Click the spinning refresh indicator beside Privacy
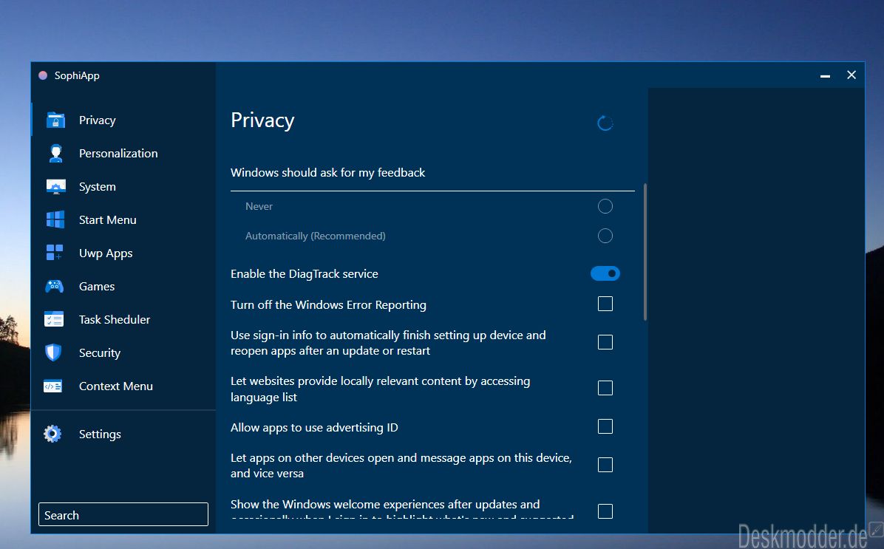Image resolution: width=884 pixels, height=549 pixels. 605,123
